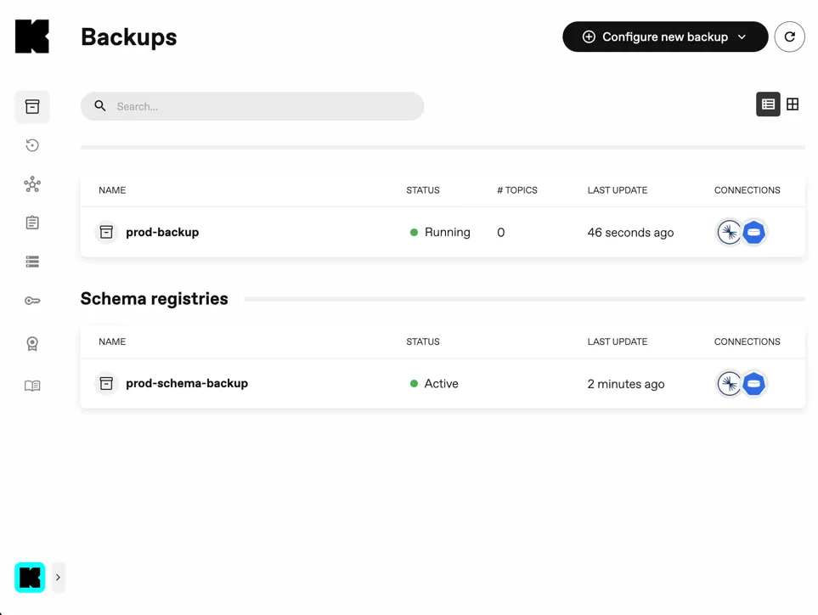This screenshot has width=818, height=615.
Task: Click the blue storage icon for prod-schema-backup
Action: click(x=753, y=384)
